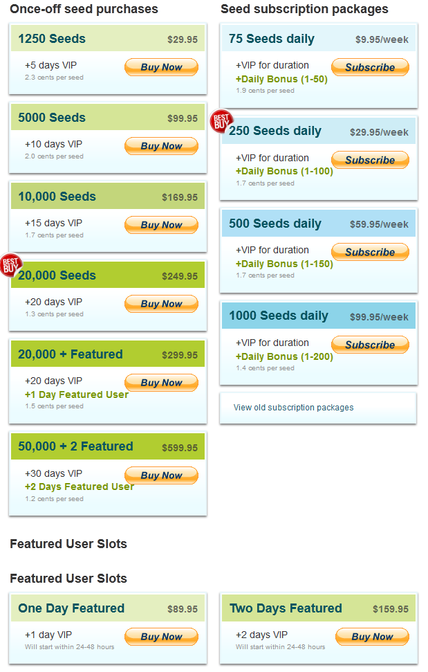Screen dimensions: 428x672
Task: Click the 50,000 + 2 Featured title
Action: (x=75, y=446)
